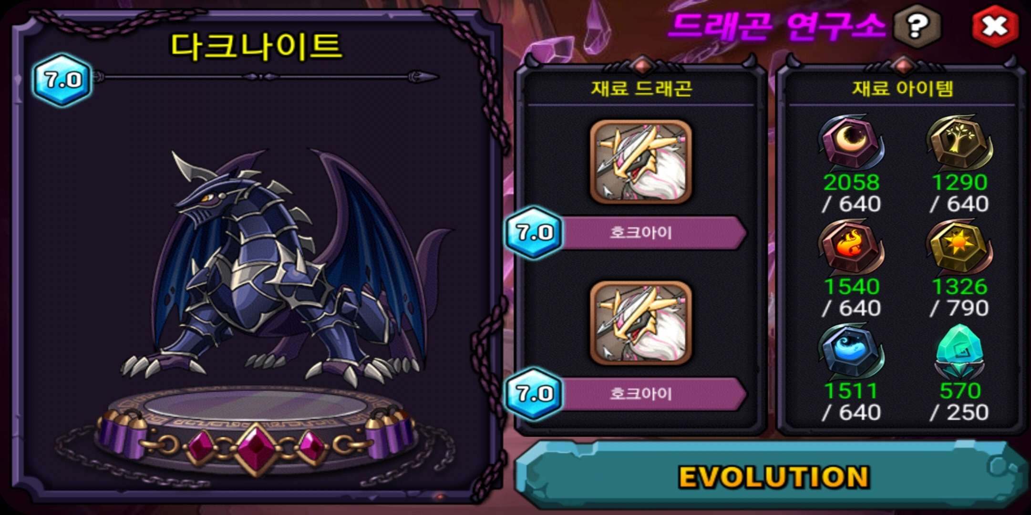Select the 재료 드래곤 panel header

641,88
